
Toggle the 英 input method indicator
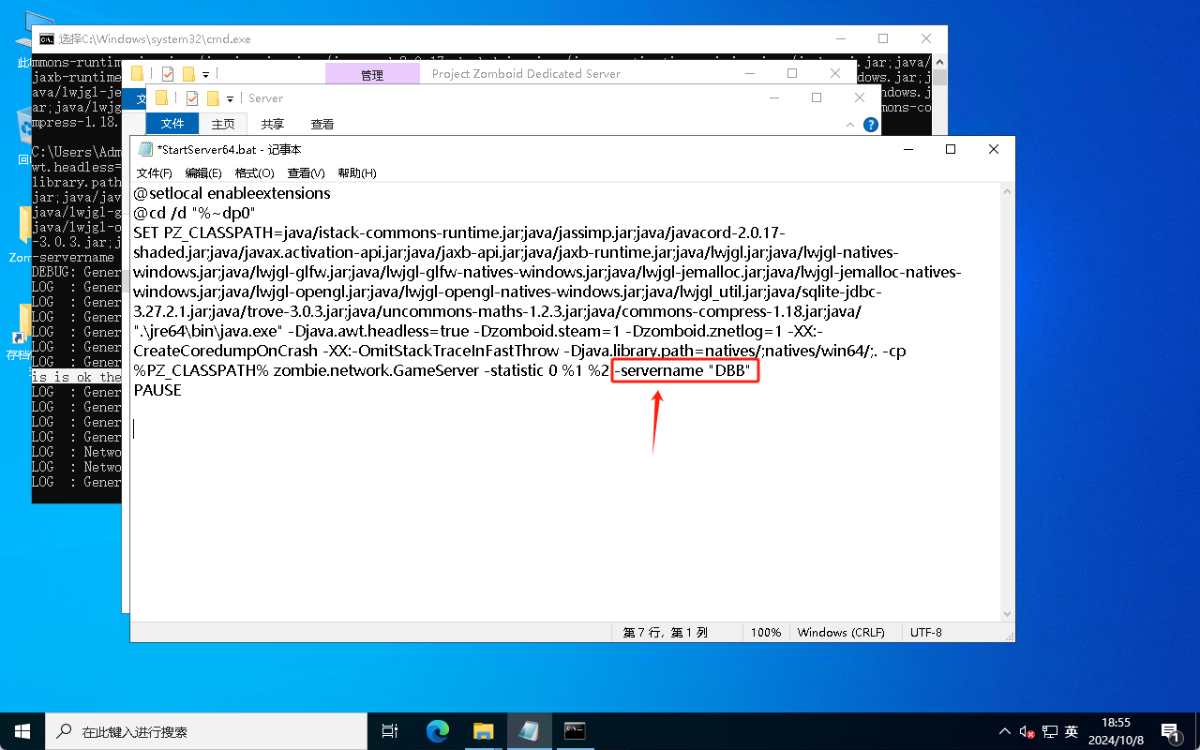[1072, 731]
